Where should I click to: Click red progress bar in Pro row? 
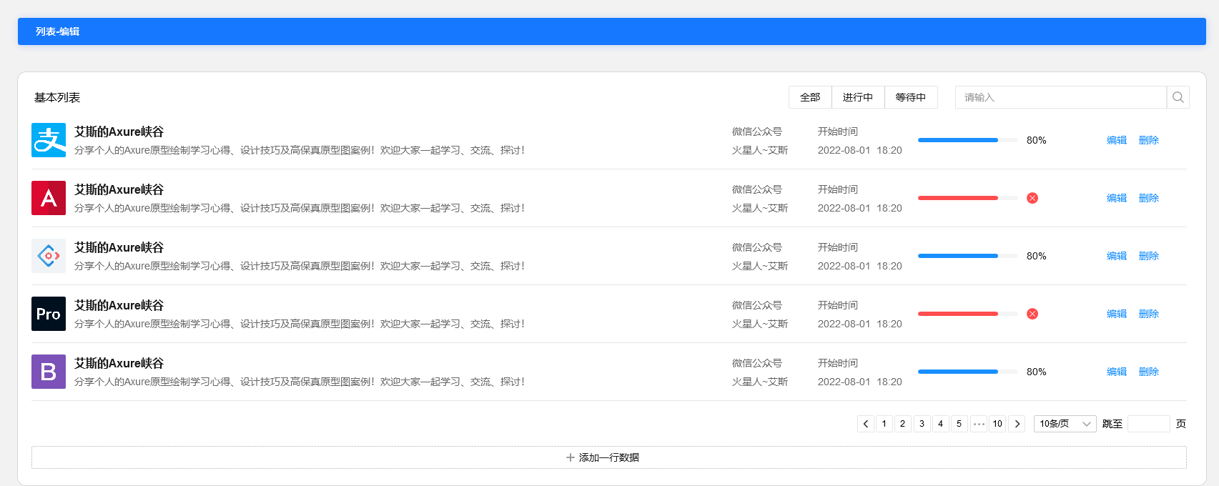coord(958,314)
